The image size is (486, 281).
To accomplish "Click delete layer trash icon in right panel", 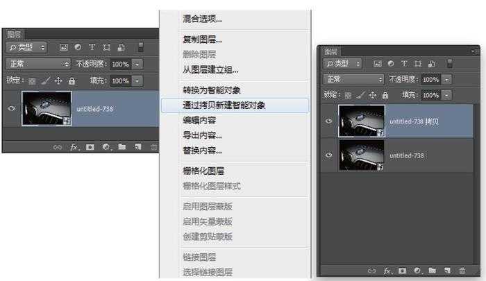I will coord(462,271).
